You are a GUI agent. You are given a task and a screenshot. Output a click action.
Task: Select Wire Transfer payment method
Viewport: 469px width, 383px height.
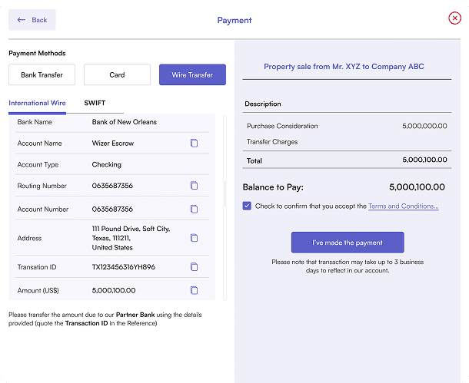pyautogui.click(x=192, y=74)
